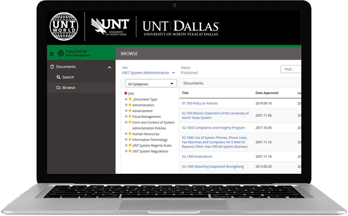Click the UNT Dallas logo
The width and height of the screenshot is (348, 216).
tap(181, 28)
